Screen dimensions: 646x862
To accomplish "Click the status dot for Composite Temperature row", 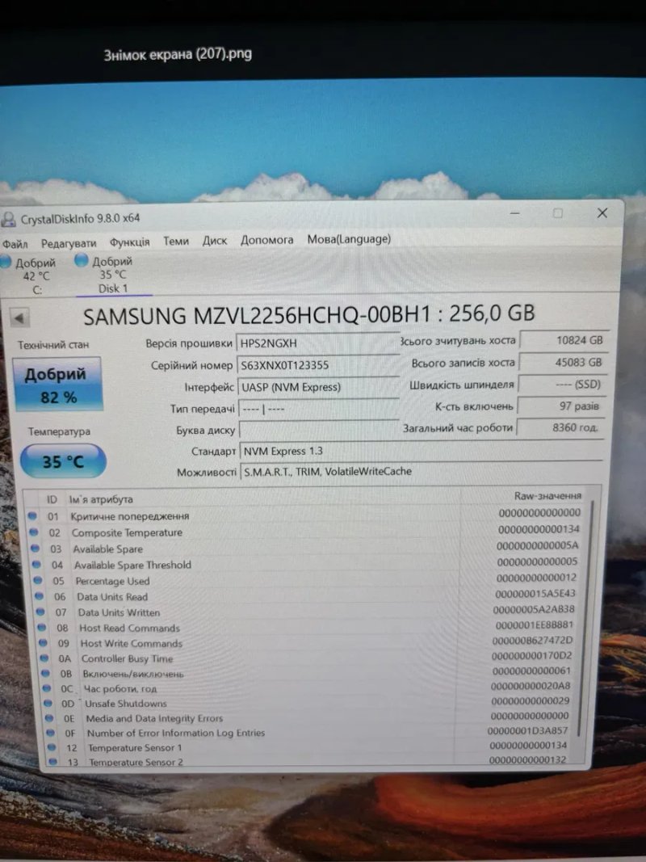I will [33, 532].
